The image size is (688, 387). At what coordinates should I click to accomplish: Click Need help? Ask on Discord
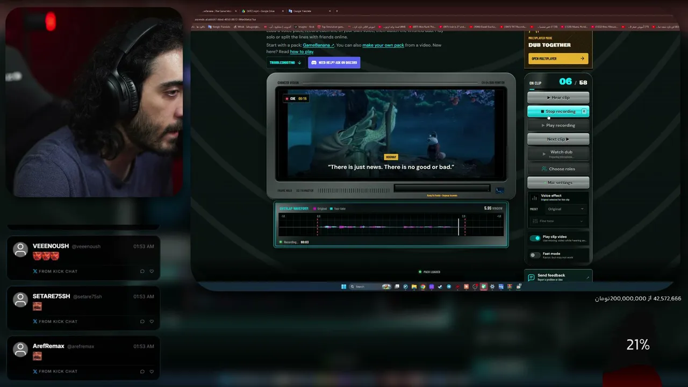point(334,62)
